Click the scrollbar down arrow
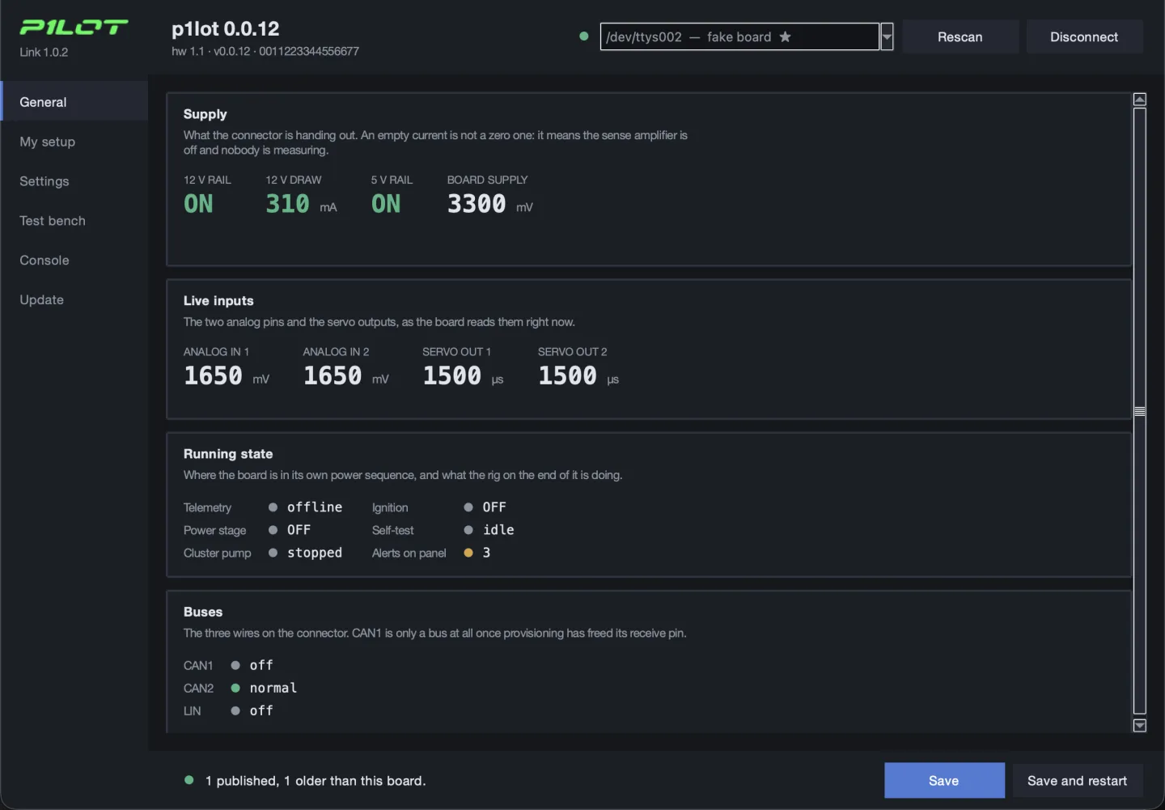Viewport: 1165px width, 810px height. pyautogui.click(x=1140, y=726)
